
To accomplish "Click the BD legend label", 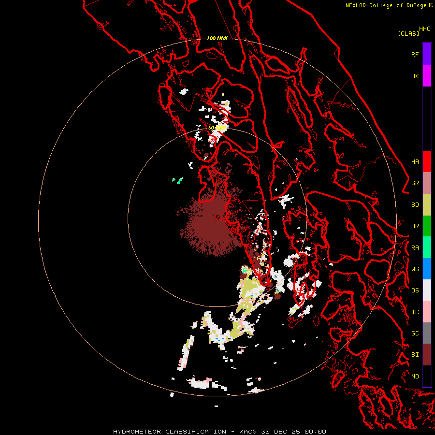I will point(415,205).
